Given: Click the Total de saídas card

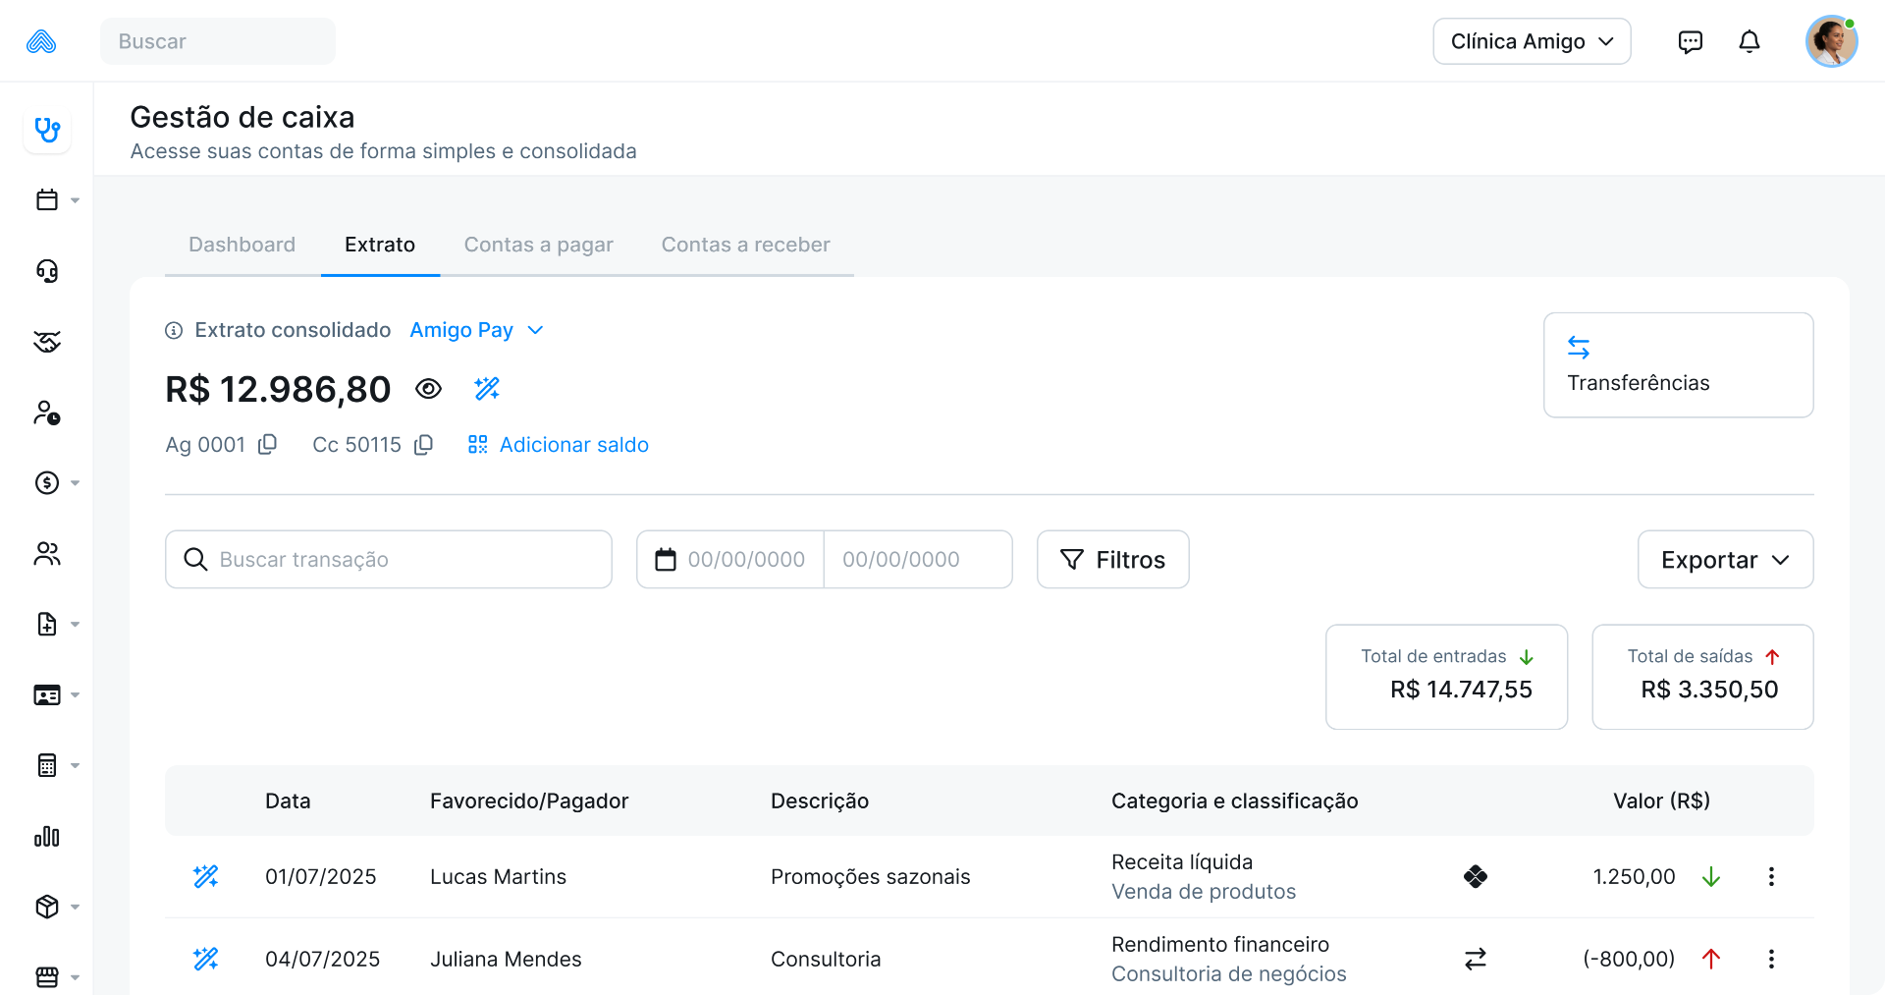Looking at the screenshot, I should (x=1702, y=677).
